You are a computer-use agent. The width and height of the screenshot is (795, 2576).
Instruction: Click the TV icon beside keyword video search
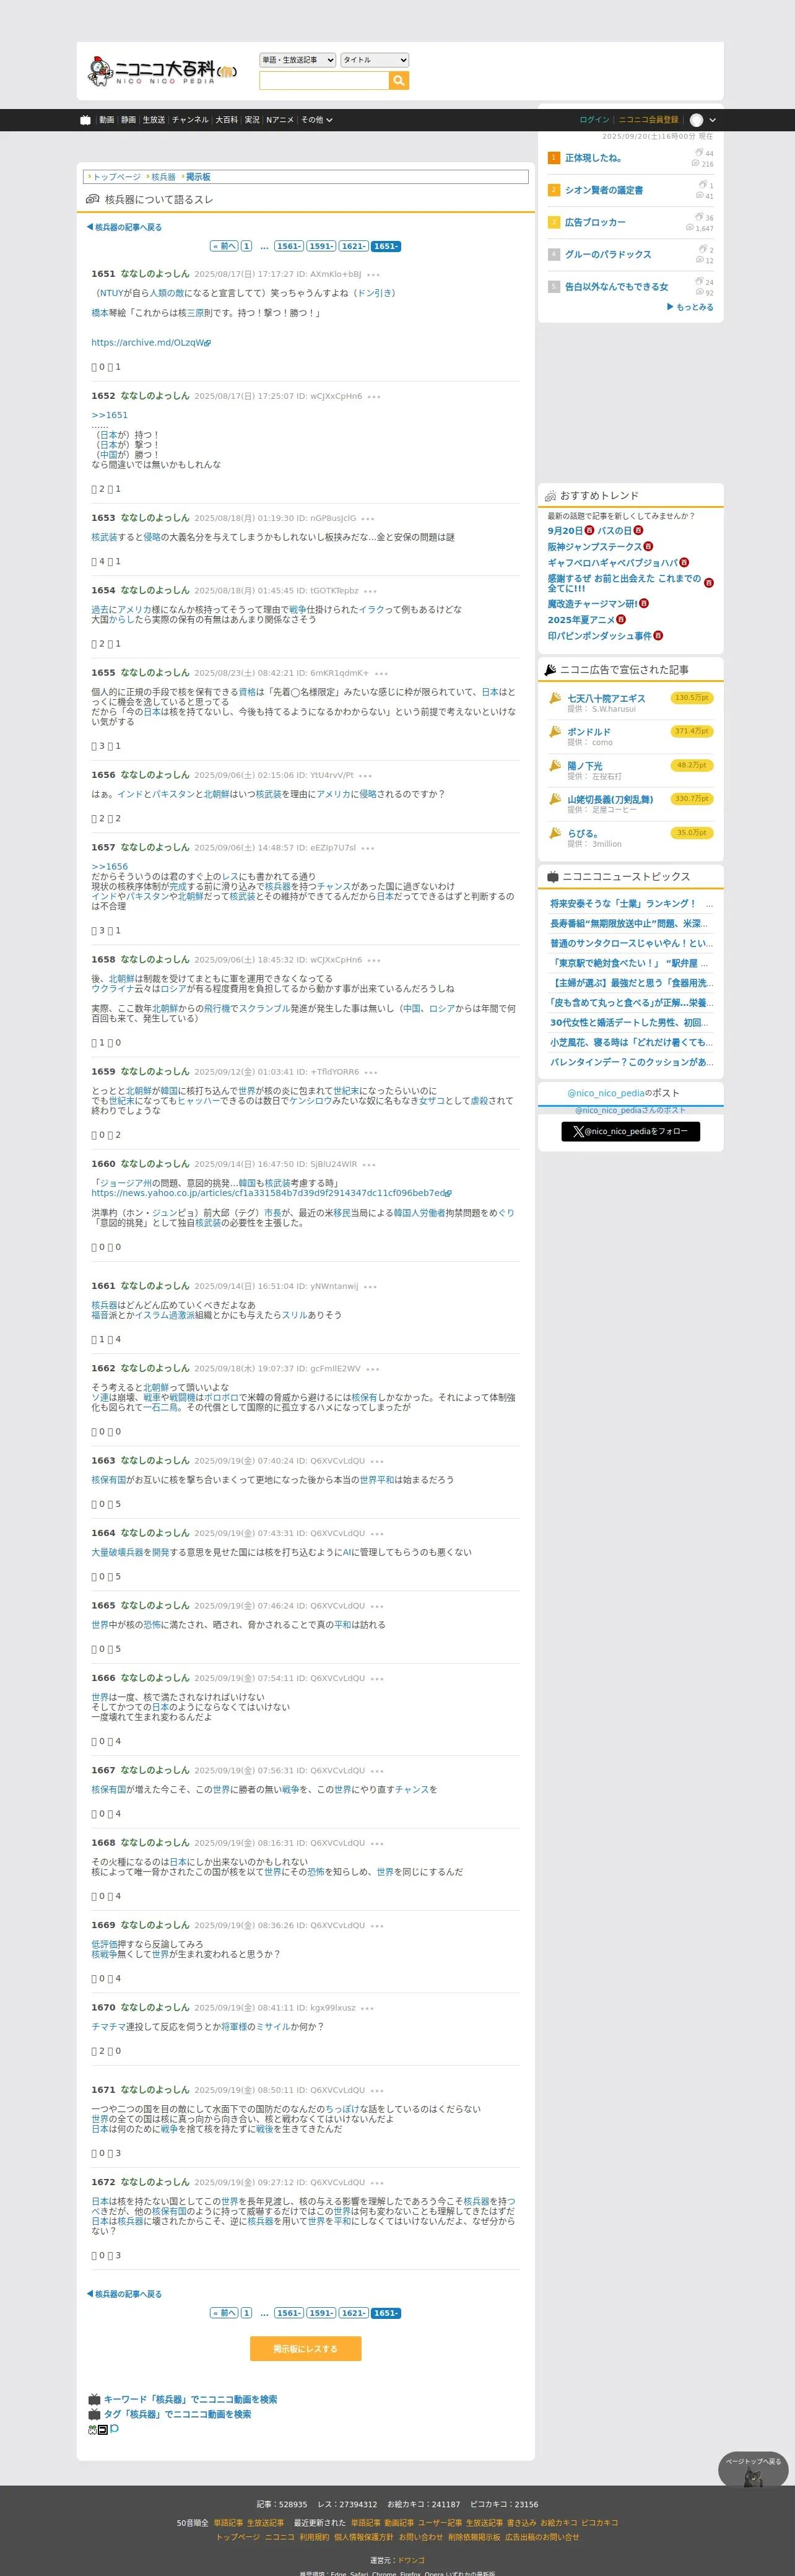click(x=94, y=2400)
